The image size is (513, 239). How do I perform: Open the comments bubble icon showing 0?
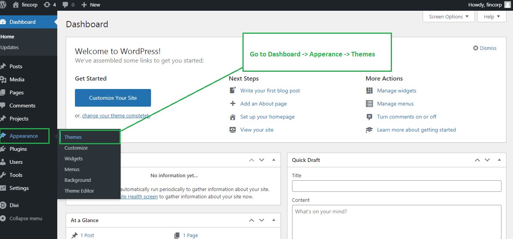(65, 5)
